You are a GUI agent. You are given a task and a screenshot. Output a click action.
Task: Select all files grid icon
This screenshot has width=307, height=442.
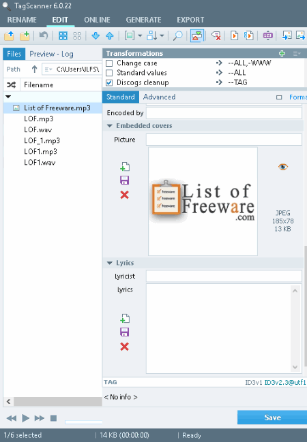[x=63, y=36]
